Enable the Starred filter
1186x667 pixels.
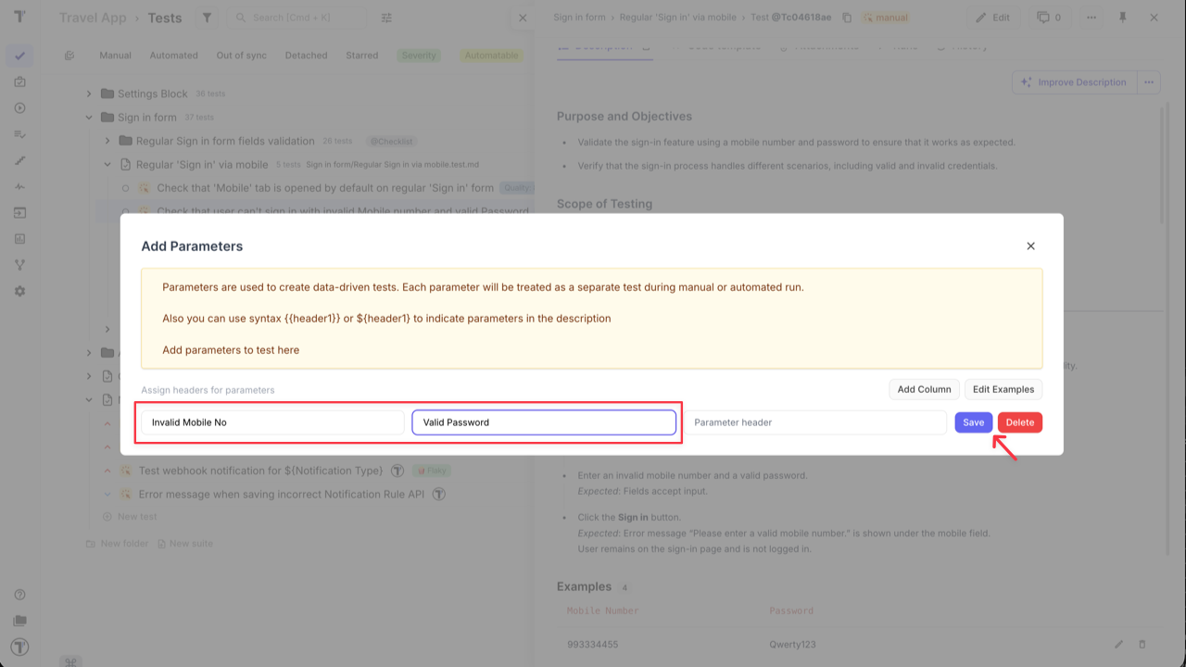click(x=361, y=55)
